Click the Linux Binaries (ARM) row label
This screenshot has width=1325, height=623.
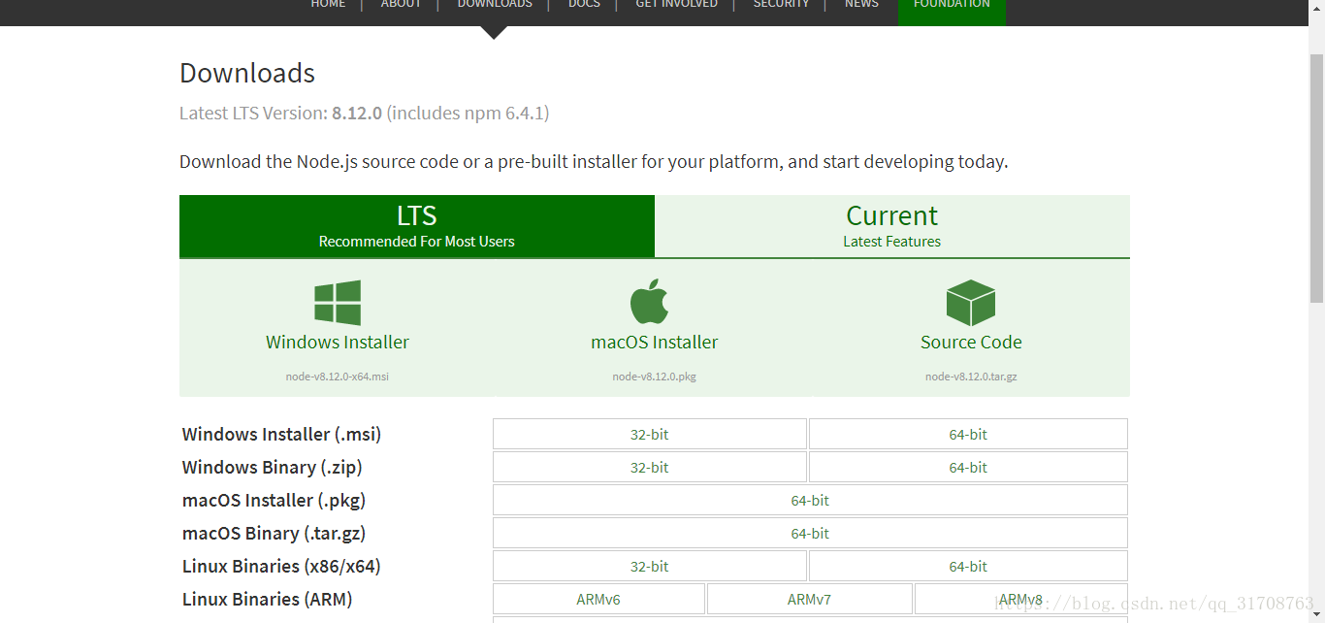point(267,599)
